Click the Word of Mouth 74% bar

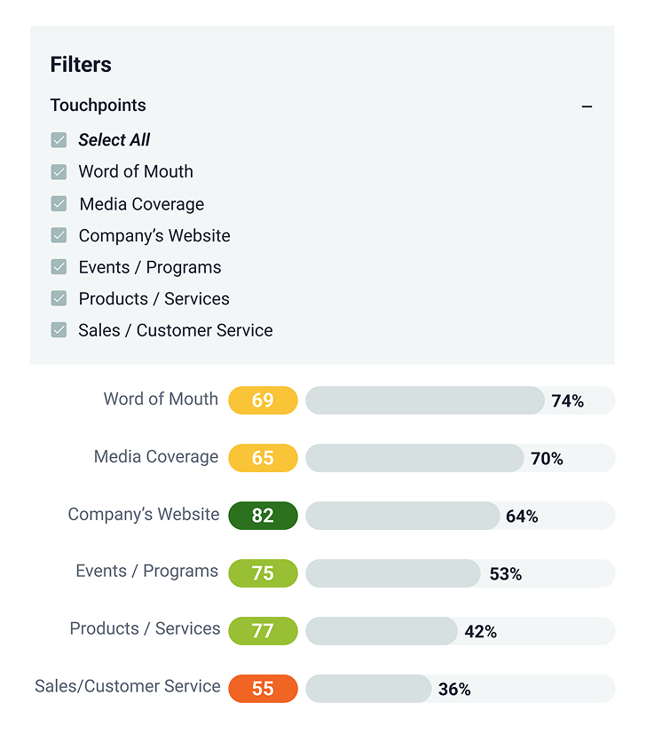(x=424, y=400)
